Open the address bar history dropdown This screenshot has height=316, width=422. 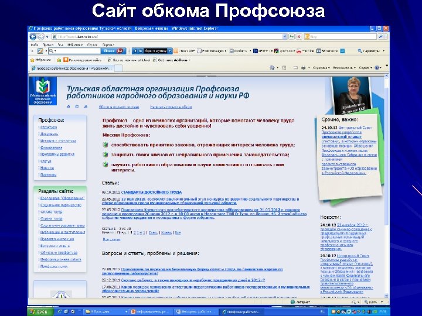pyautogui.click(x=285, y=37)
